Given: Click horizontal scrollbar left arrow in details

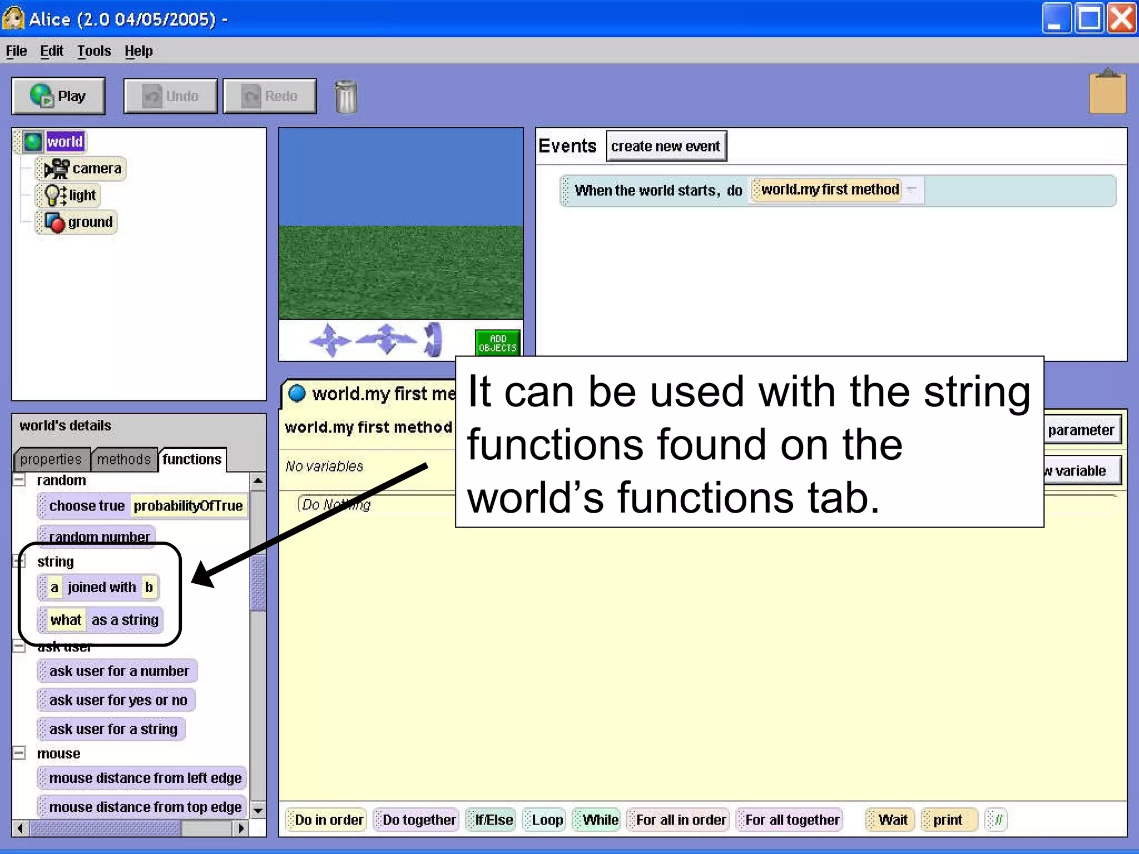Looking at the screenshot, I should (20, 828).
